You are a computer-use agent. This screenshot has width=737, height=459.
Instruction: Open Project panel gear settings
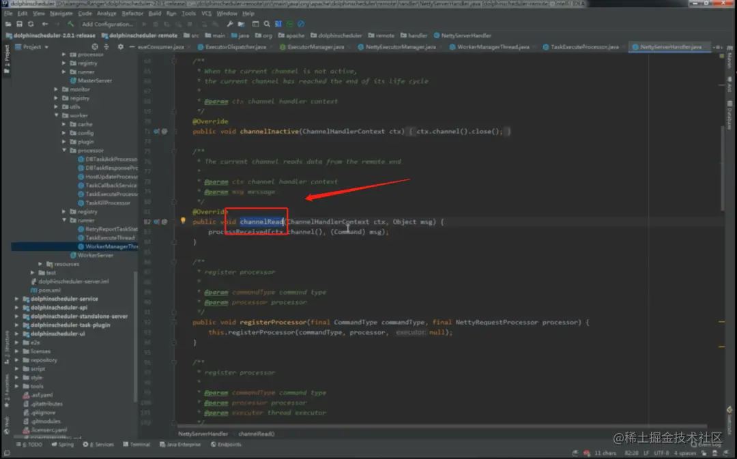[121, 47]
